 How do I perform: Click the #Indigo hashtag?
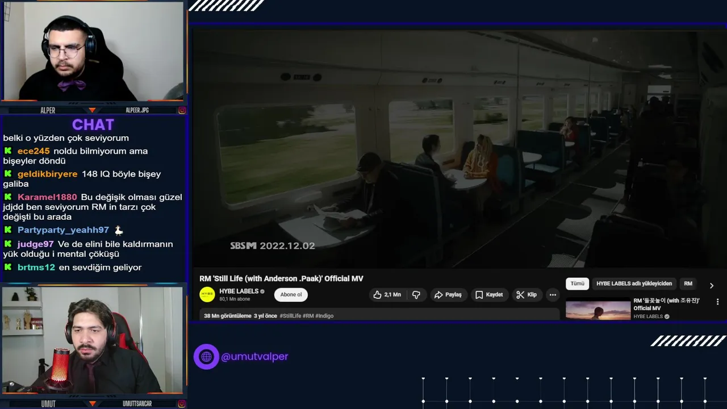point(324,316)
